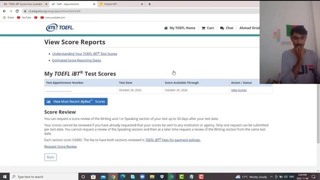The image size is (320, 180).
Task: Open the Windows Start menu
Action: click(x=4, y=176)
